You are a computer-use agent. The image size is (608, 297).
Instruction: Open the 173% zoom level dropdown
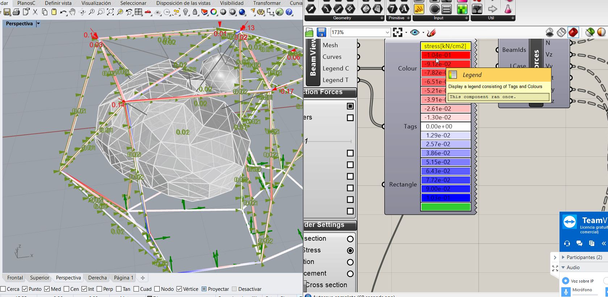387,33
